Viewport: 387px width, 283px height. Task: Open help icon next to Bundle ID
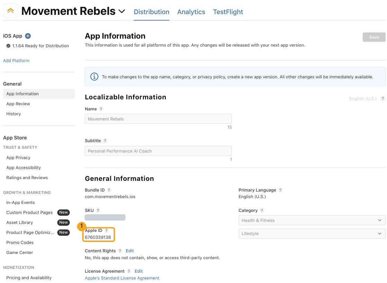(109, 190)
